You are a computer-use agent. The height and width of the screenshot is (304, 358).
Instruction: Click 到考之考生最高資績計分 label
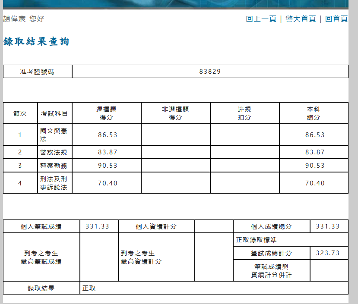141,257
